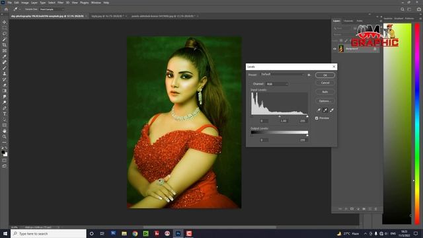
Task: Select the Hand tool
Action: 5,131
